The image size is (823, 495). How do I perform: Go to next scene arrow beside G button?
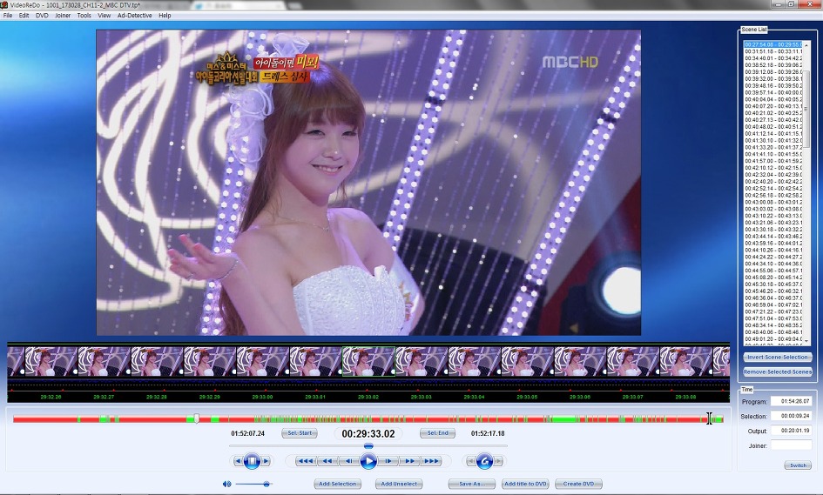(x=498, y=461)
